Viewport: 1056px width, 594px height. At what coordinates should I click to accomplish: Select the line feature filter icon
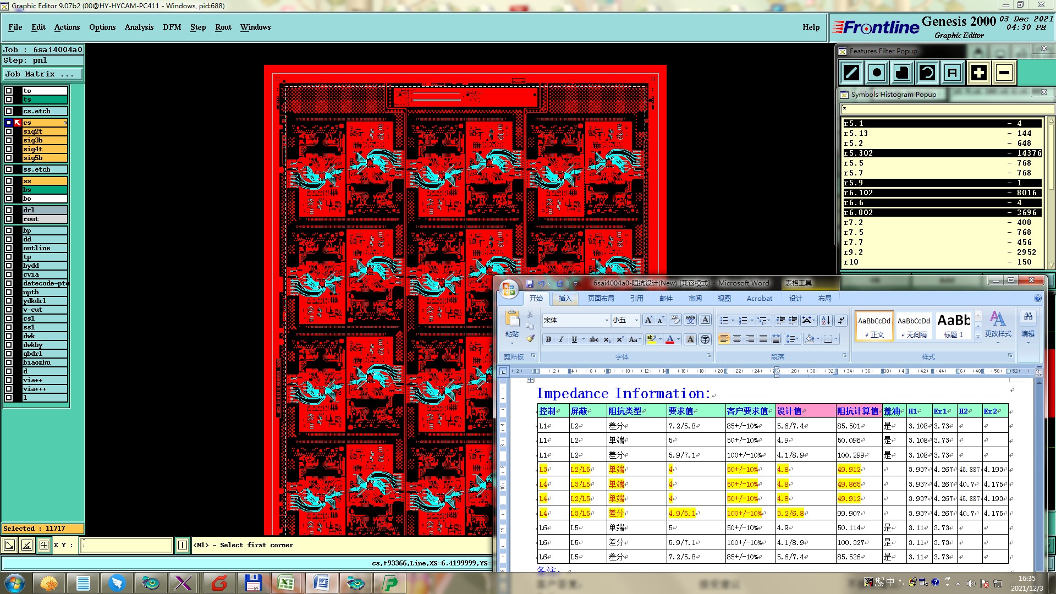pyautogui.click(x=851, y=73)
